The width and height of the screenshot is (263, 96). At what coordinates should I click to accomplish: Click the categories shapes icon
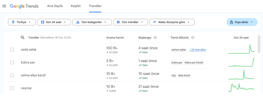coord(78,22)
